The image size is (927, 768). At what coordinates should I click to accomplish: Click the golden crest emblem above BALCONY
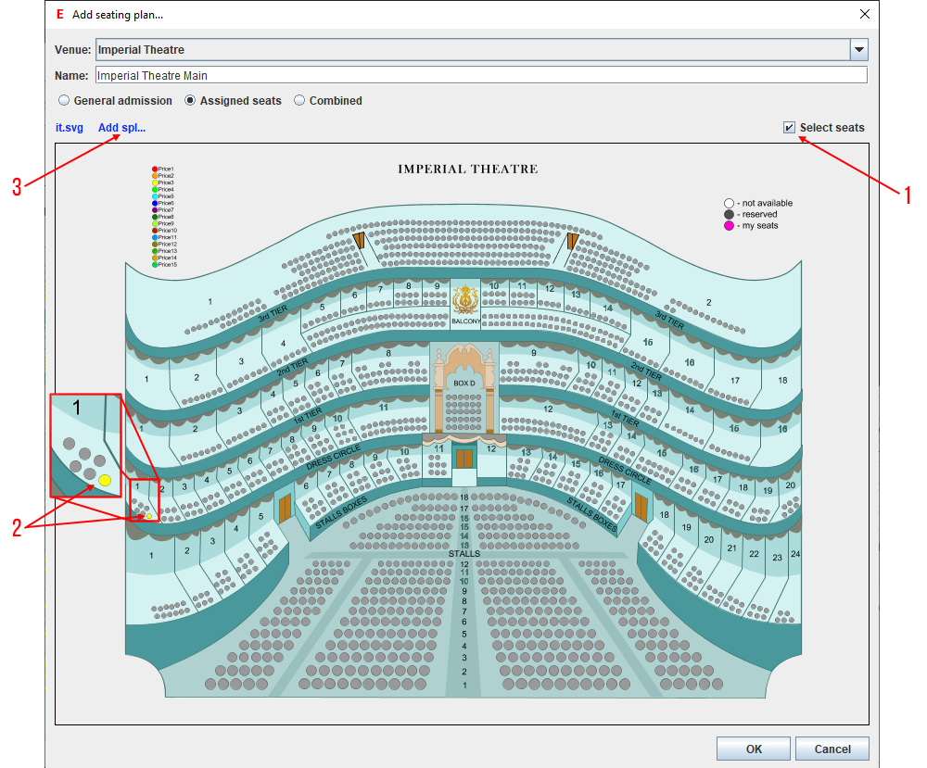pyautogui.click(x=465, y=301)
